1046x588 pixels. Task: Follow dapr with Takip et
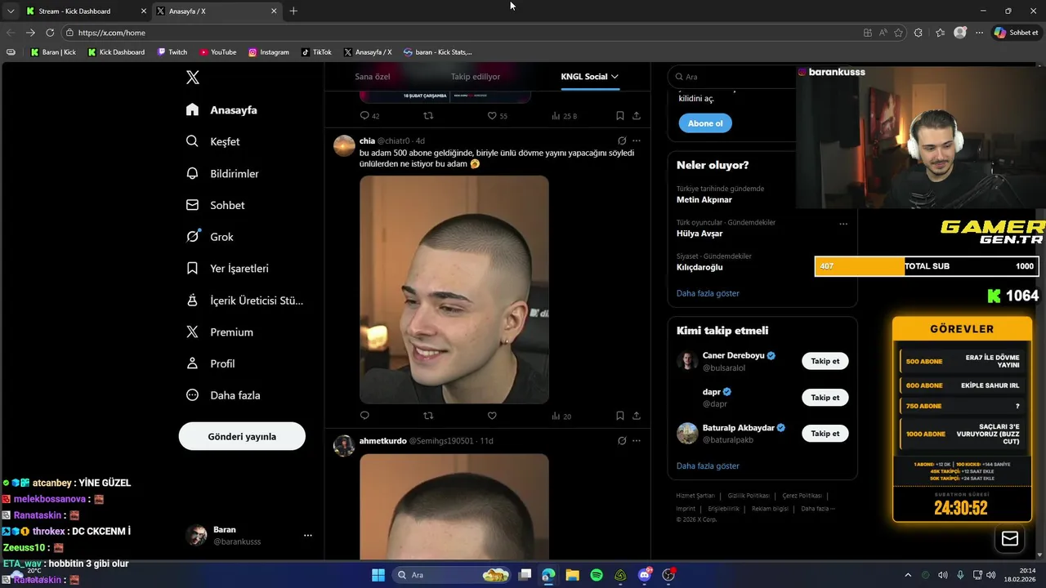[x=825, y=398]
